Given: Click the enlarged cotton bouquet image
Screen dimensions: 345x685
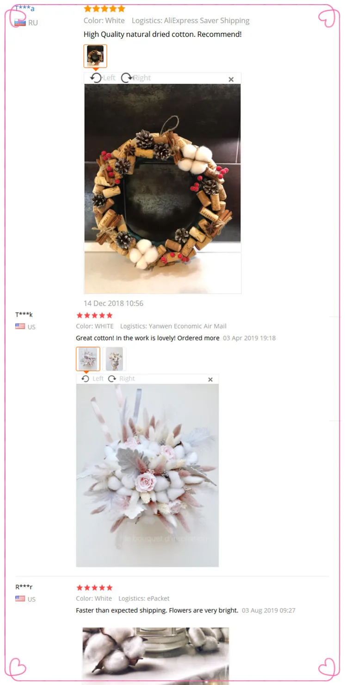Looking at the screenshot, I should coord(148,475).
